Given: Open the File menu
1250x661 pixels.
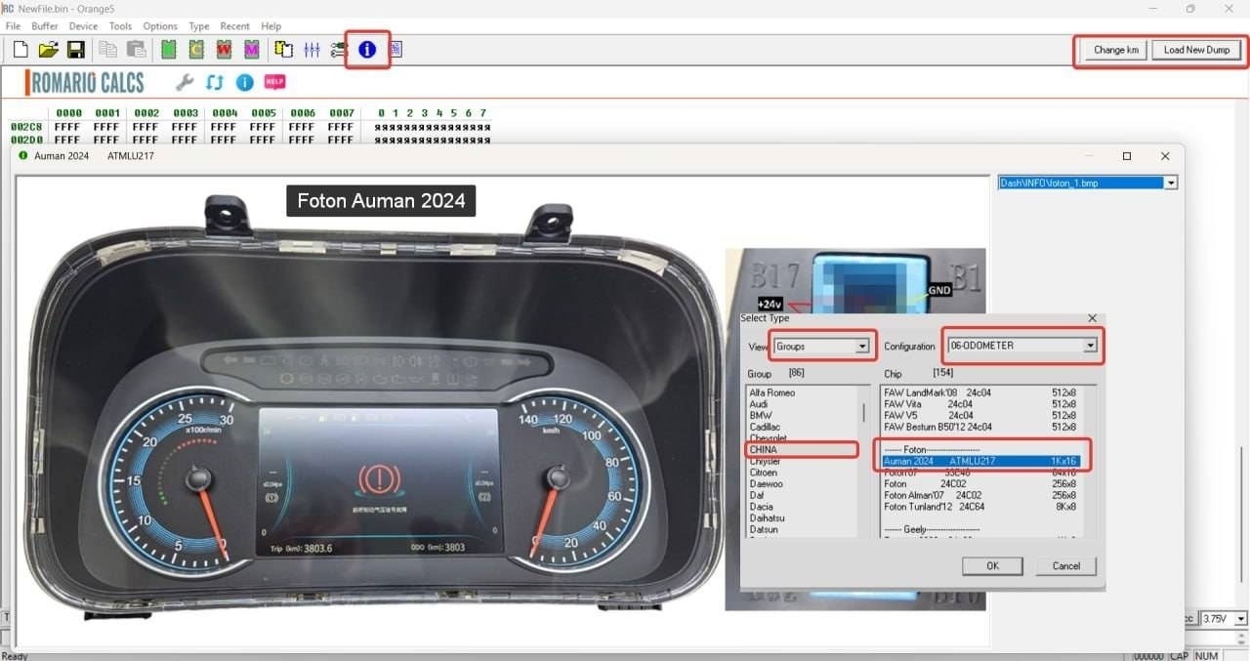Looking at the screenshot, I should tap(13, 26).
